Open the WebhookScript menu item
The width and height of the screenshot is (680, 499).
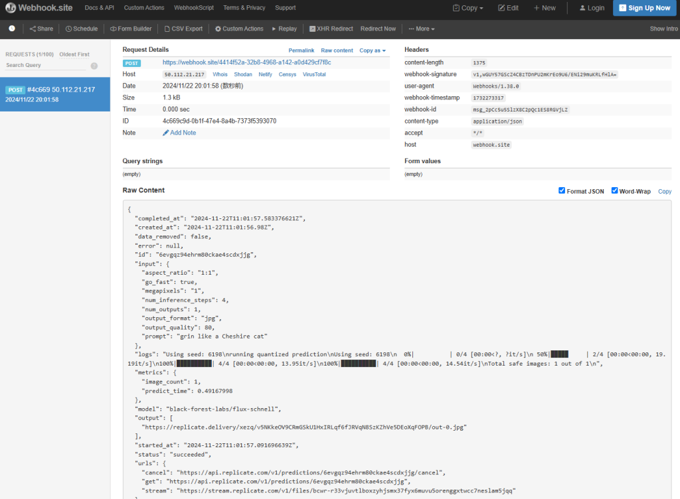coord(193,8)
